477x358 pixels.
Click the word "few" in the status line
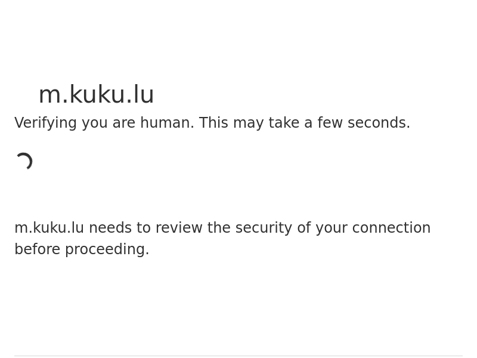[x=330, y=123]
